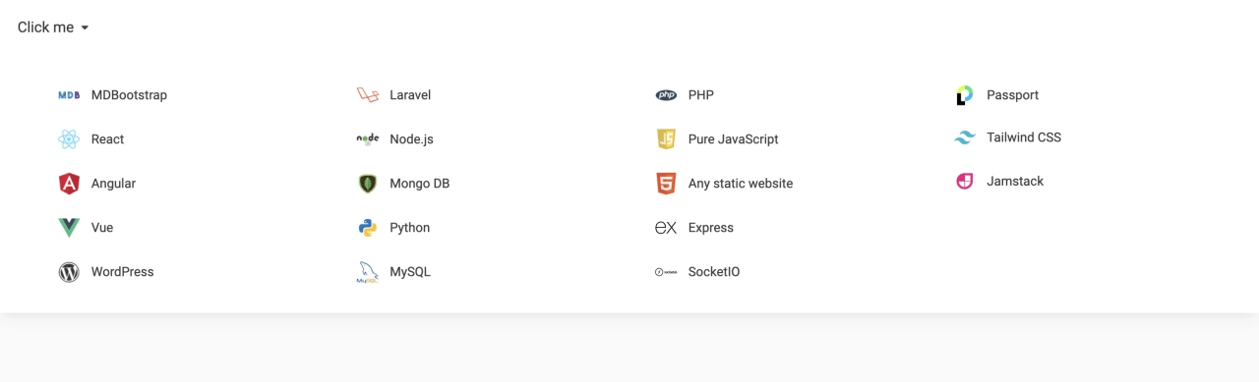Screen dimensions: 1259x382
Task: Click the WordPress logo icon
Action: [x=69, y=272]
